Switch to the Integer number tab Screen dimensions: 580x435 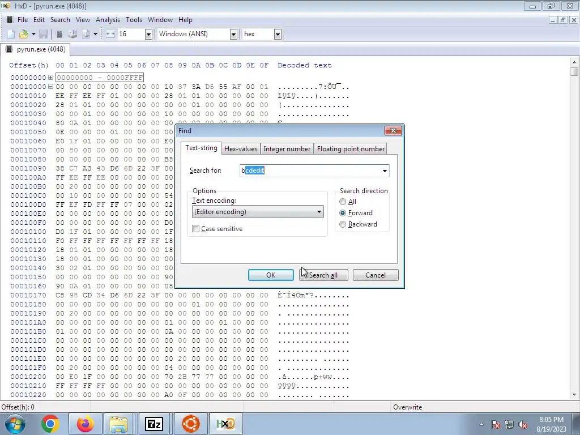click(287, 149)
